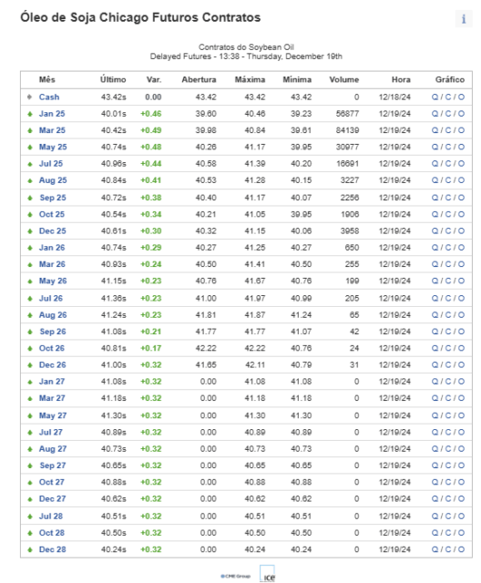Image resolution: width=481 pixels, height=583 pixels.
Task: Open the Cash contract link
Action: click(x=49, y=97)
